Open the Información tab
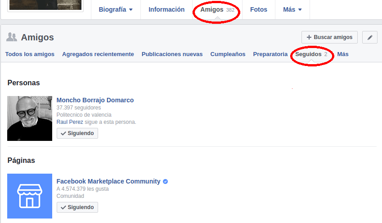The height and width of the screenshot is (223, 382). (x=166, y=9)
